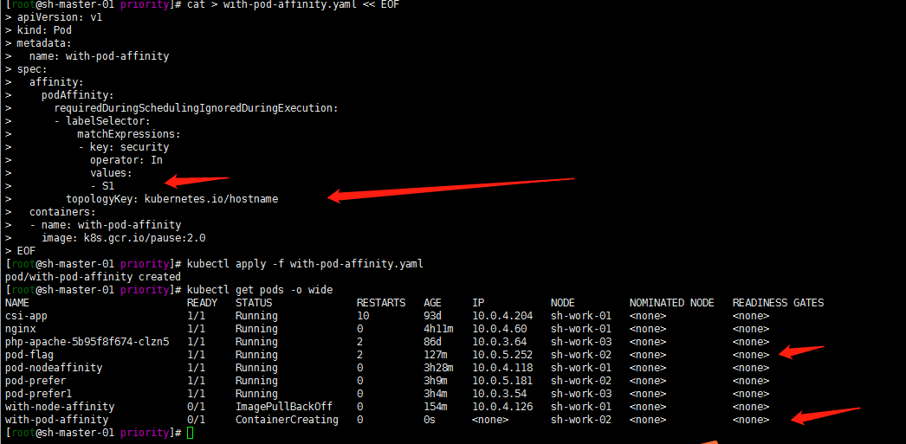This screenshot has height=444, width=906.
Task: Click the green cursor at the last prompt
Action: 191,433
